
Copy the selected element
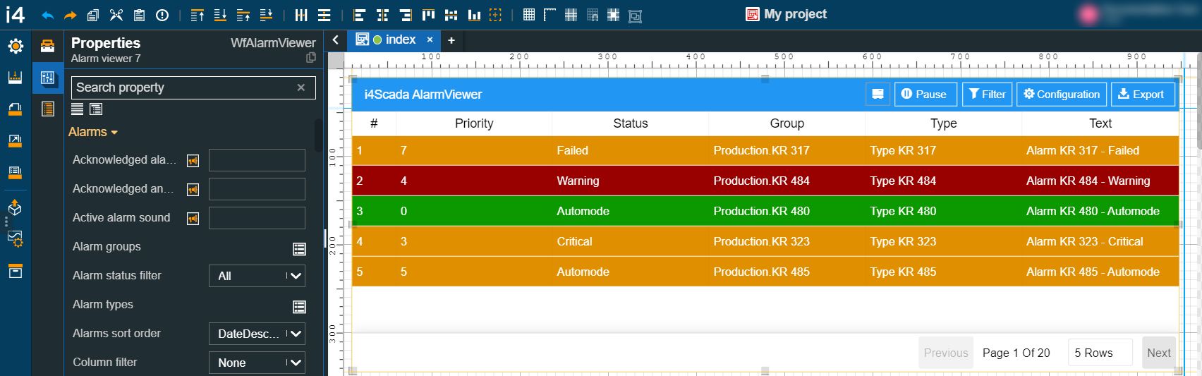[x=93, y=15]
